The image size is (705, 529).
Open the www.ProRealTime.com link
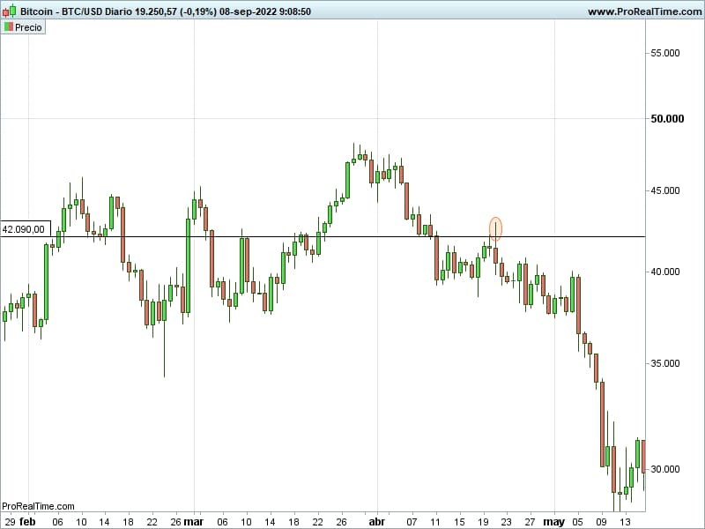click(643, 11)
